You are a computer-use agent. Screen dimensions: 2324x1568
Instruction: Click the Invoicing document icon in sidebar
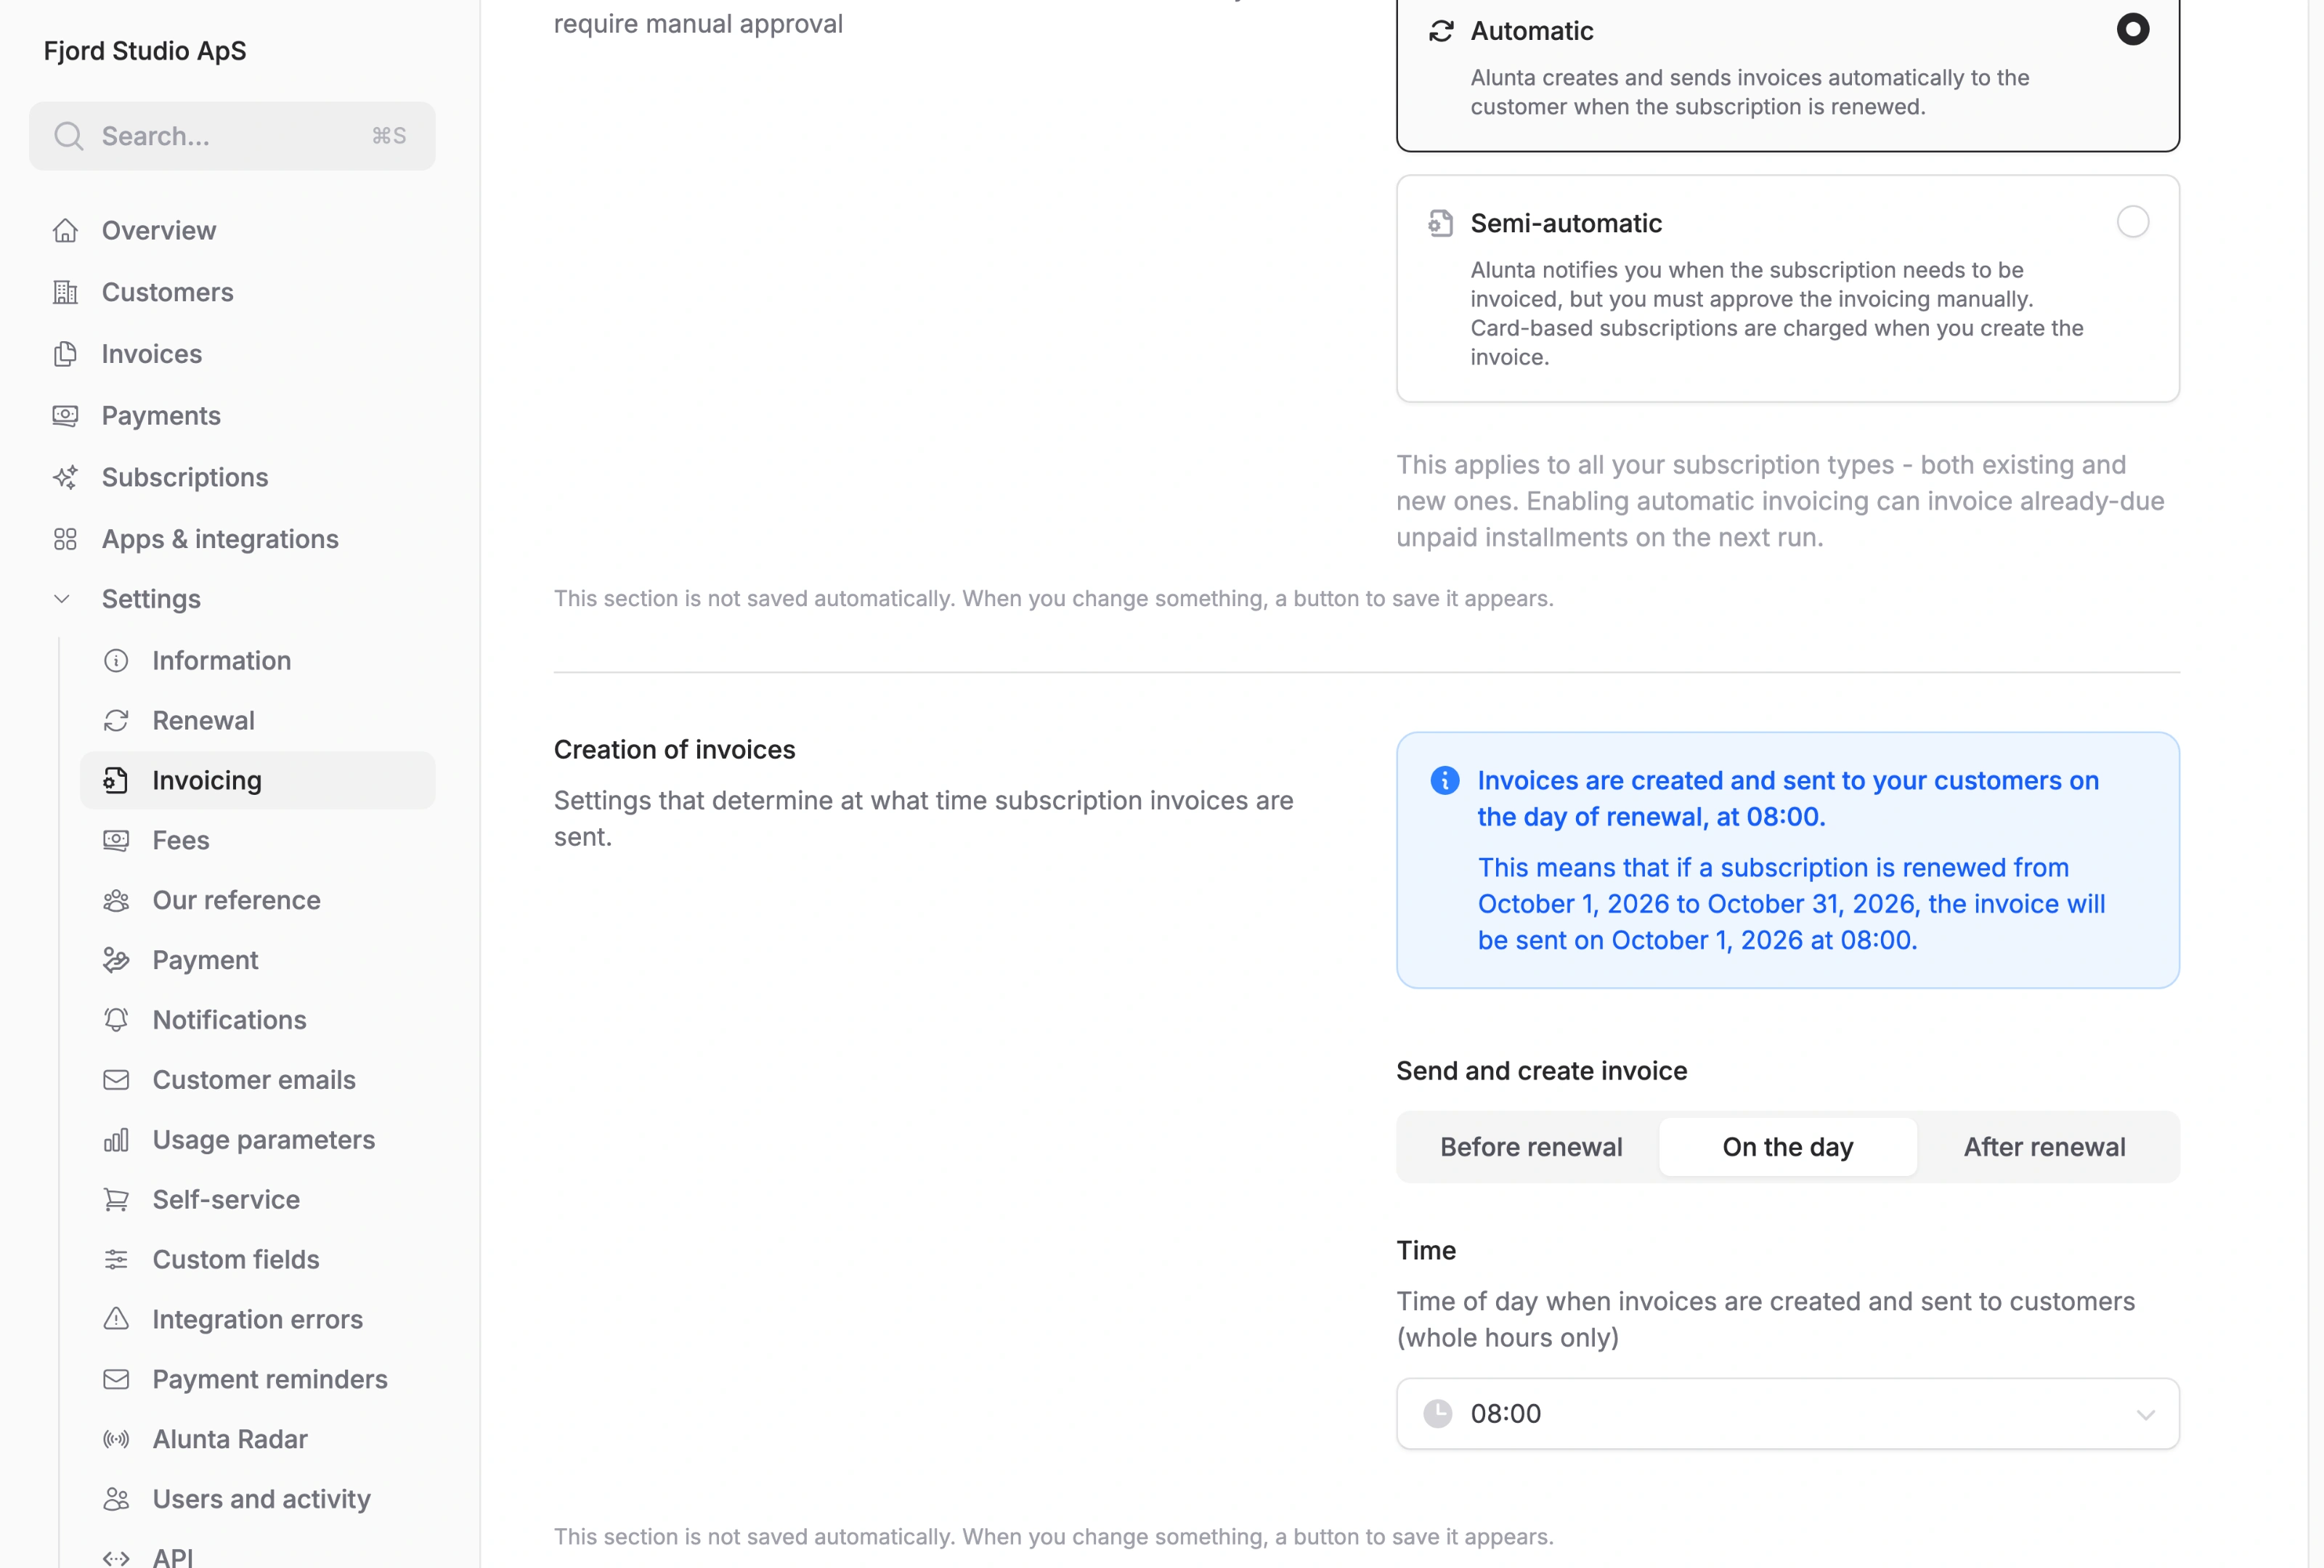pyautogui.click(x=116, y=780)
